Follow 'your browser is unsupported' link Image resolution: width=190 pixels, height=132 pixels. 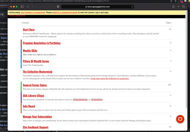point(33,12)
